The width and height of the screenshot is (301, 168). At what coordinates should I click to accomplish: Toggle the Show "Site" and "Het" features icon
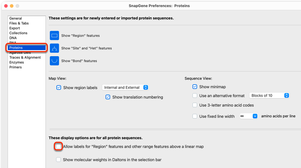tap(54, 48)
